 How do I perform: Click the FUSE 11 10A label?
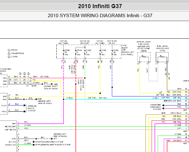pyautogui.click(x=67, y=52)
